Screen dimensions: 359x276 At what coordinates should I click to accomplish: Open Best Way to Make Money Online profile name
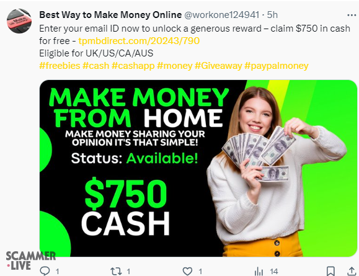[x=110, y=15]
